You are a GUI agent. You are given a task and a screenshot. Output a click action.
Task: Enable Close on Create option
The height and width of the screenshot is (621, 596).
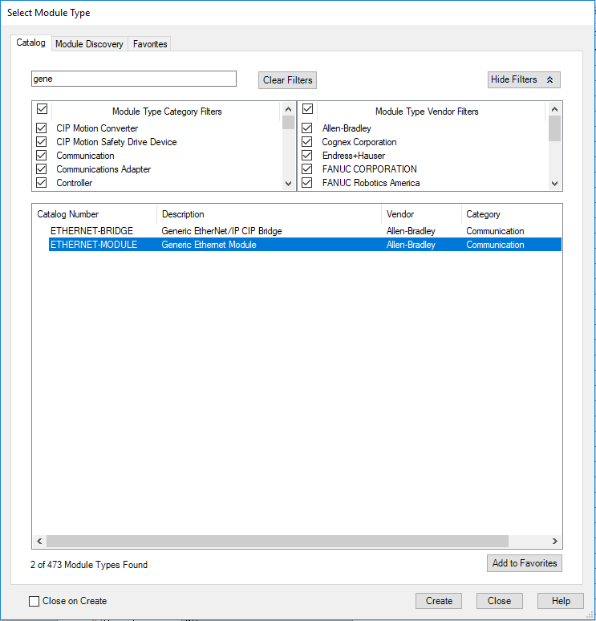pos(34,601)
